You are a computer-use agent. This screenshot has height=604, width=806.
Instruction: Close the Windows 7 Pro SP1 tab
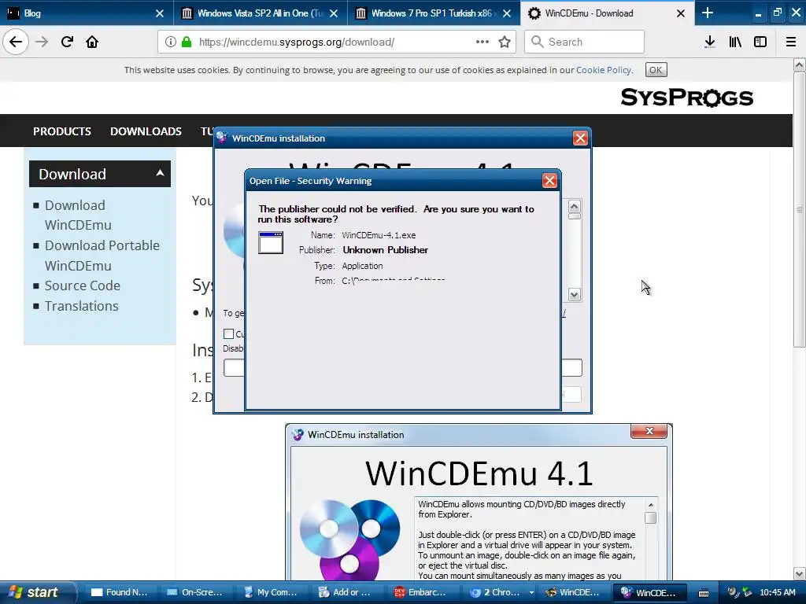507,13
